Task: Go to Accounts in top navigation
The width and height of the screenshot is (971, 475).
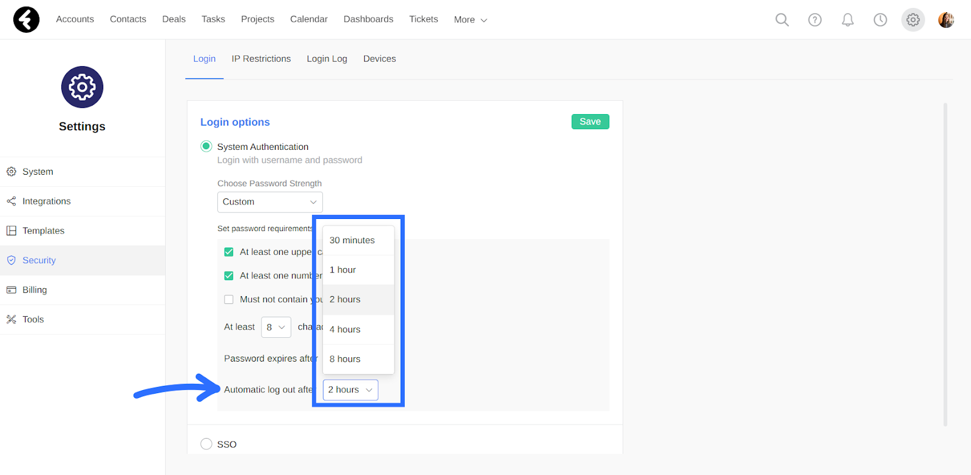Action: click(75, 19)
